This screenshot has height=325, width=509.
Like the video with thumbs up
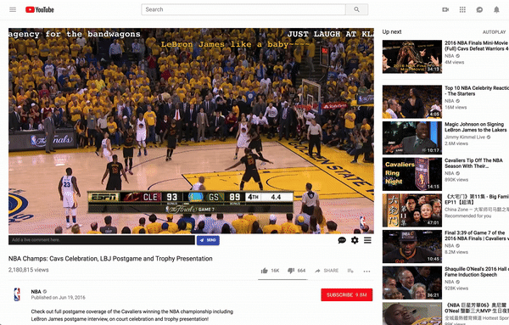click(264, 271)
